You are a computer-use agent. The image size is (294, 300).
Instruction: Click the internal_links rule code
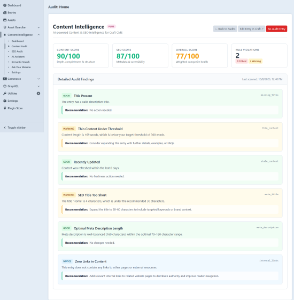(x=269, y=260)
